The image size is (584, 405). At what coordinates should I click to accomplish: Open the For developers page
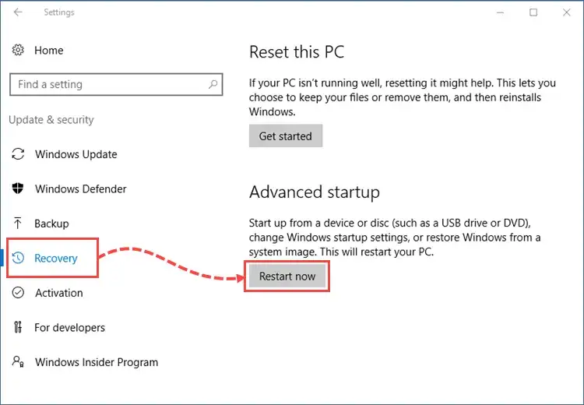tap(69, 328)
